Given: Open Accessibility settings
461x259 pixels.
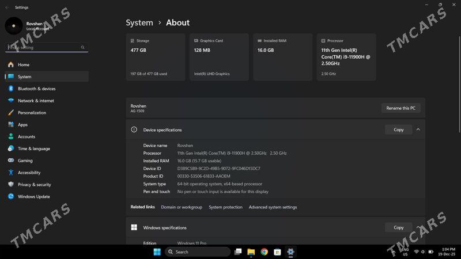Looking at the screenshot, I should (x=29, y=173).
